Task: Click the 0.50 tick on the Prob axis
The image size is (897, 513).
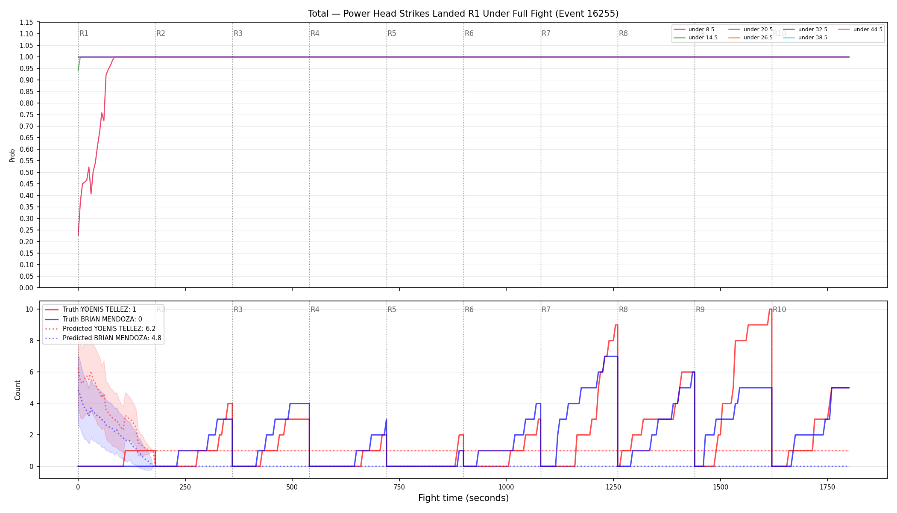Action: tap(26, 173)
